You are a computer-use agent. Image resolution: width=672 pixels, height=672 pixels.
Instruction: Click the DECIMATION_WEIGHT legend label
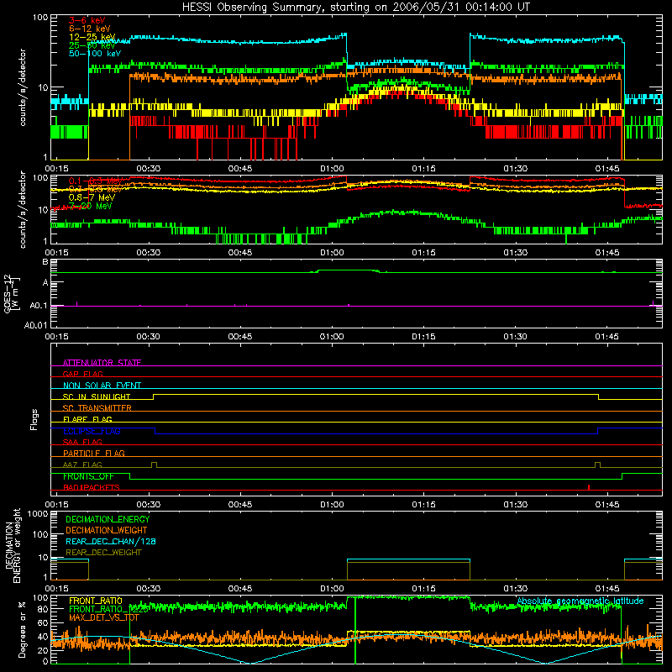(107, 531)
